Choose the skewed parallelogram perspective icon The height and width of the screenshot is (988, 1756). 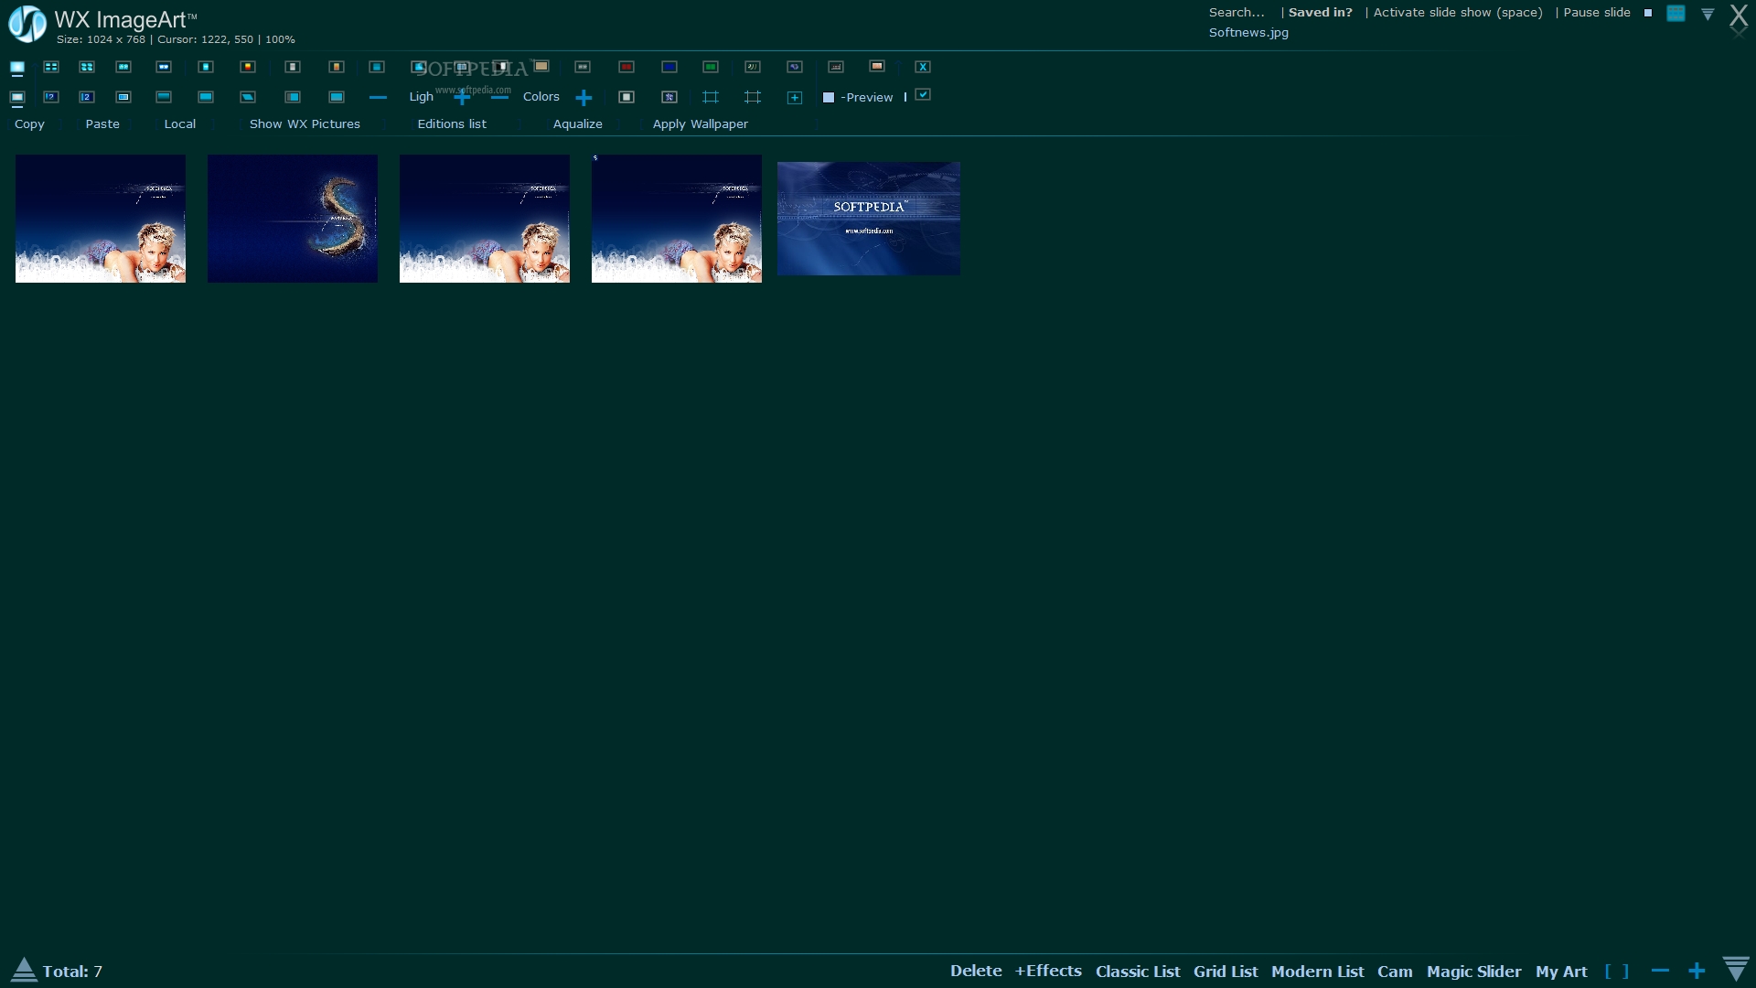[x=248, y=97]
